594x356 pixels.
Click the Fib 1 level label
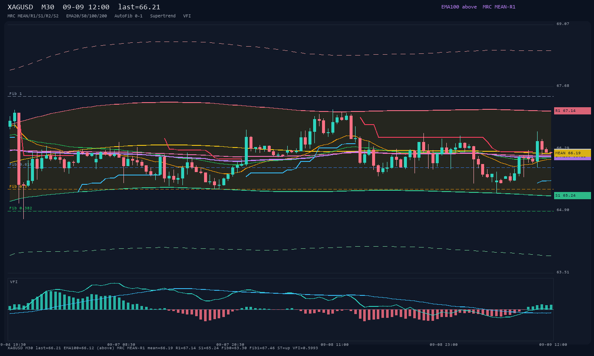[16, 94]
